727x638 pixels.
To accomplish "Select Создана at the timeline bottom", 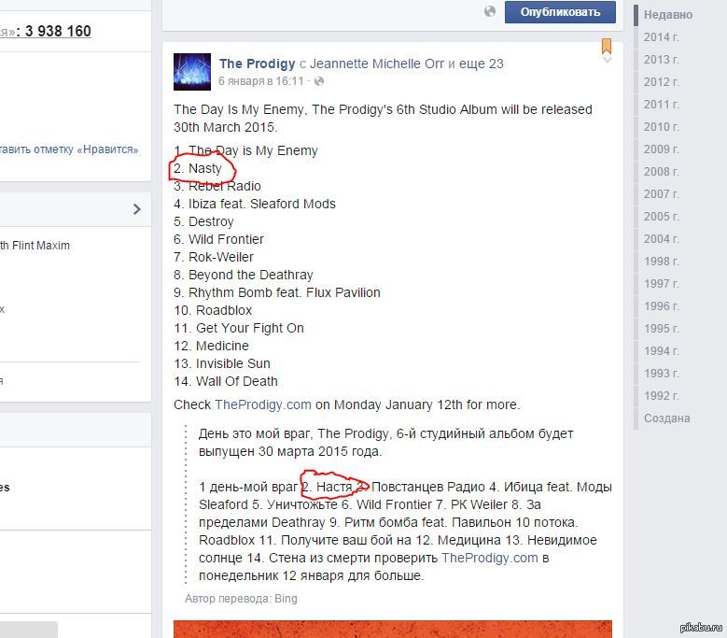I will tap(666, 418).
